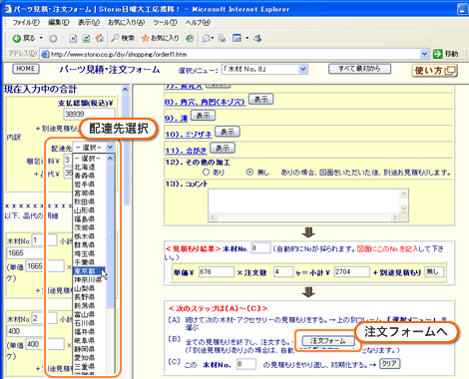Click the Stop loading icon

(73, 39)
